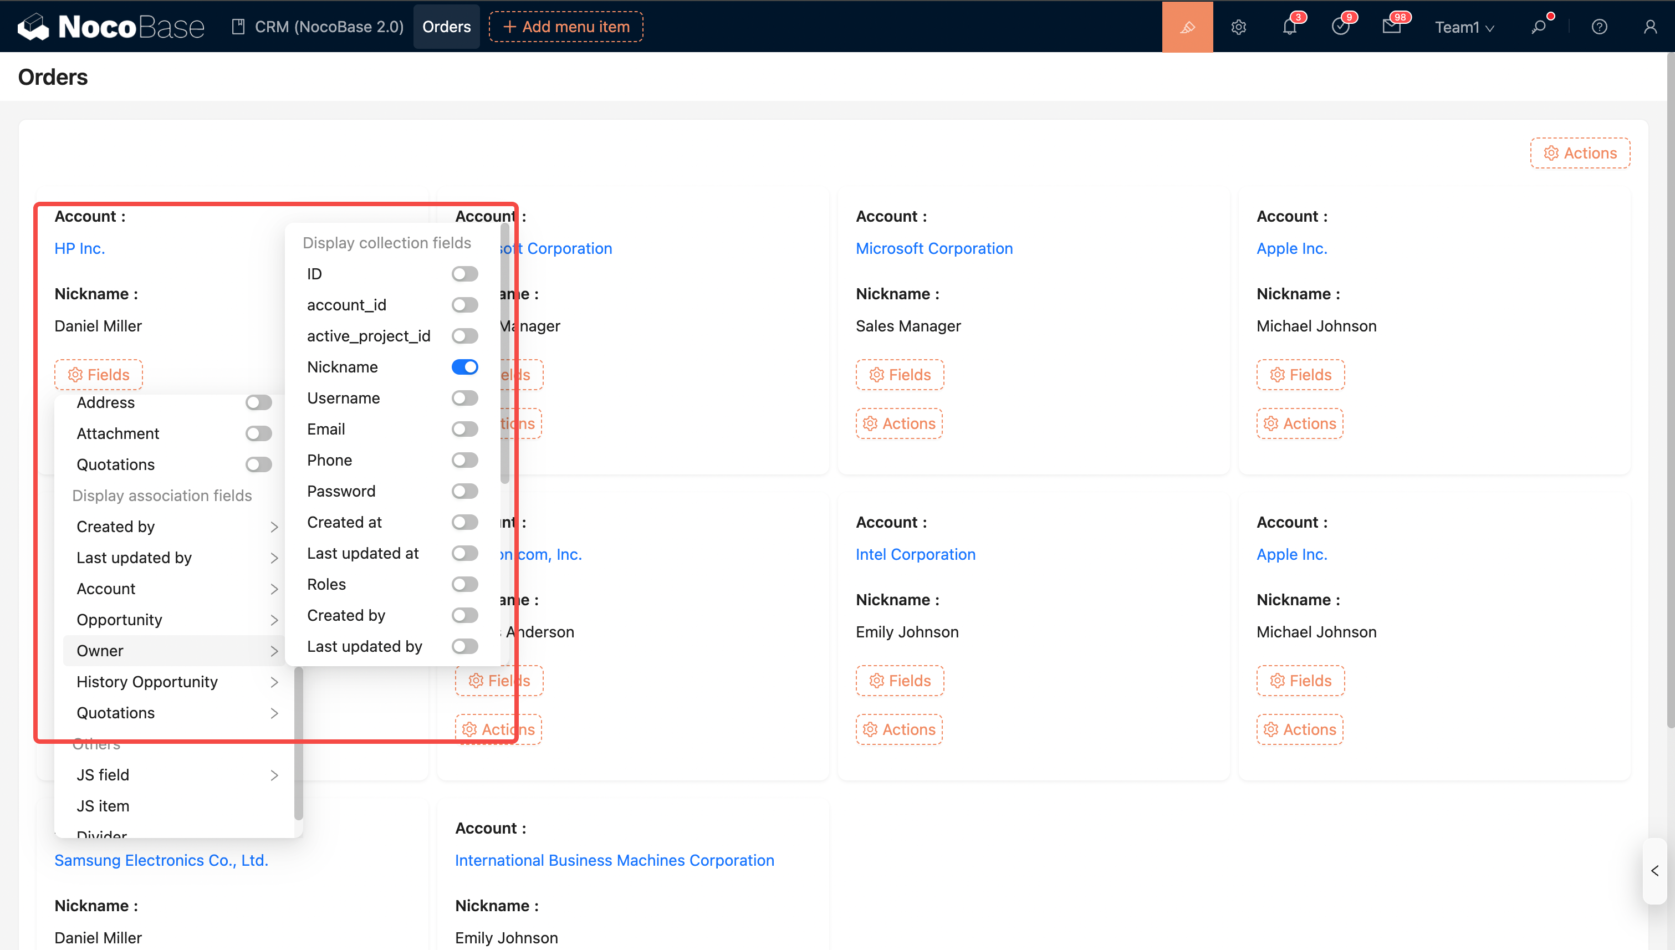Toggle the UI editor highlighter icon
The image size is (1675, 950).
[1187, 27]
